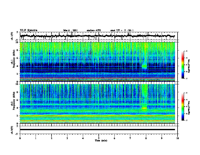The width and height of the screenshot is (200, 155).
Task: Click the burst near 8 min in ch.2 spectrogram
Action: click(144, 108)
